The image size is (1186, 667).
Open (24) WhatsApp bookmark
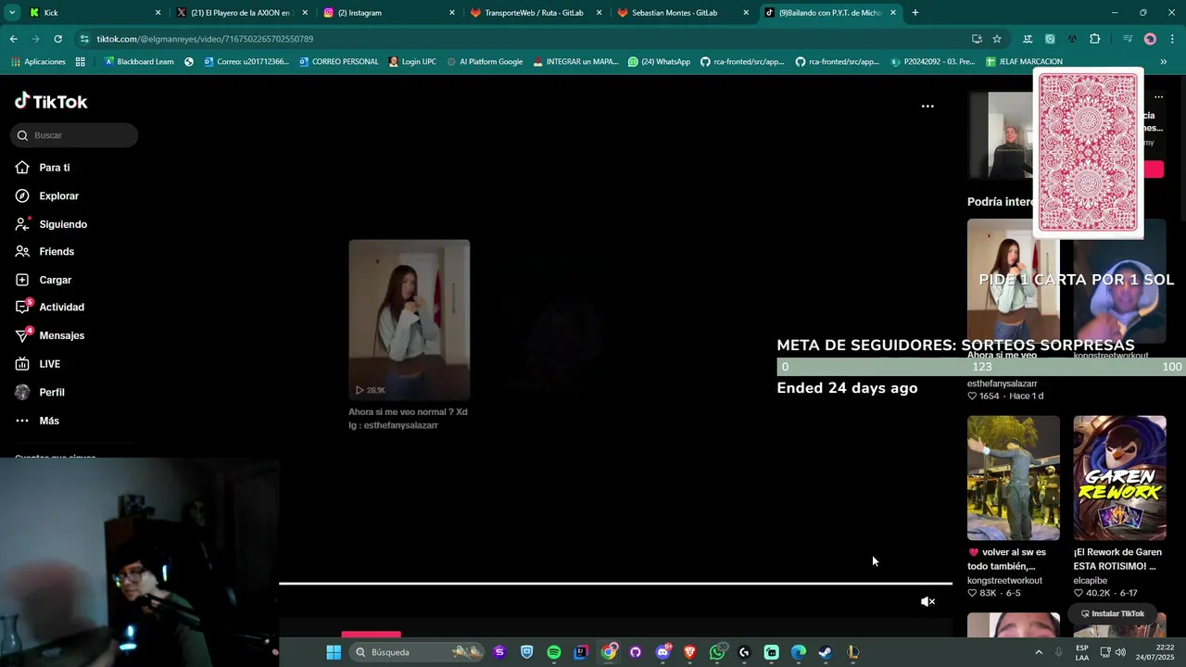tap(659, 62)
